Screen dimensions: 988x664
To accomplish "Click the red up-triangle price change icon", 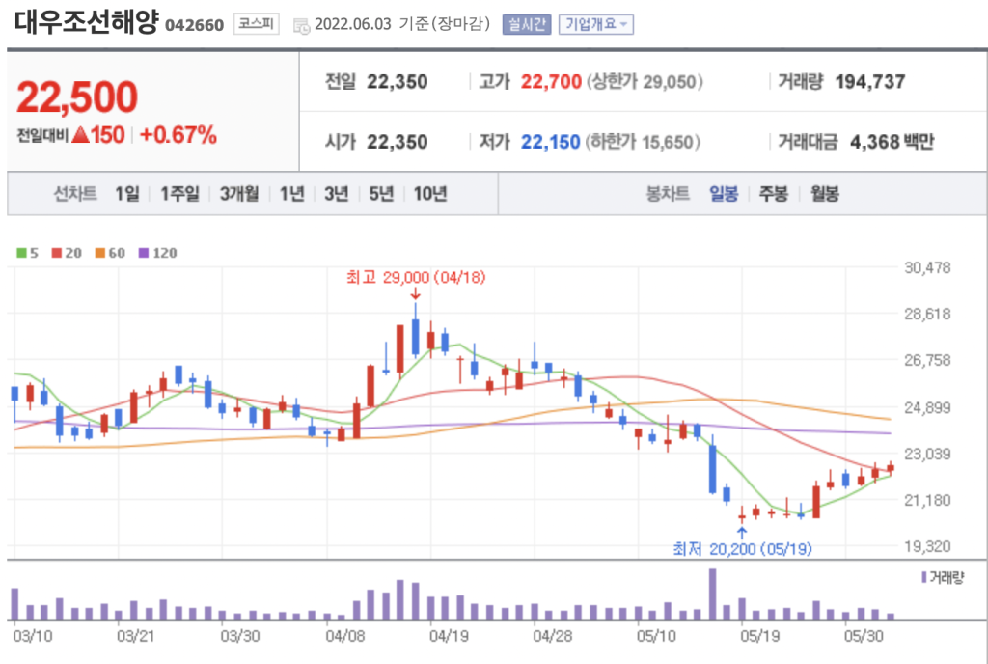I will point(80,135).
